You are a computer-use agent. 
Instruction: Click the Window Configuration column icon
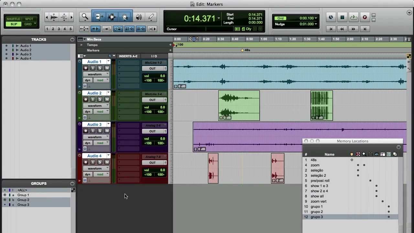(x=395, y=154)
